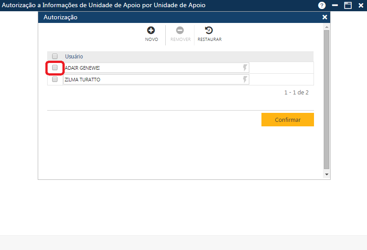Focus the ZILMA TURATTO user field
This screenshot has height=250, width=367.
[x=153, y=80]
